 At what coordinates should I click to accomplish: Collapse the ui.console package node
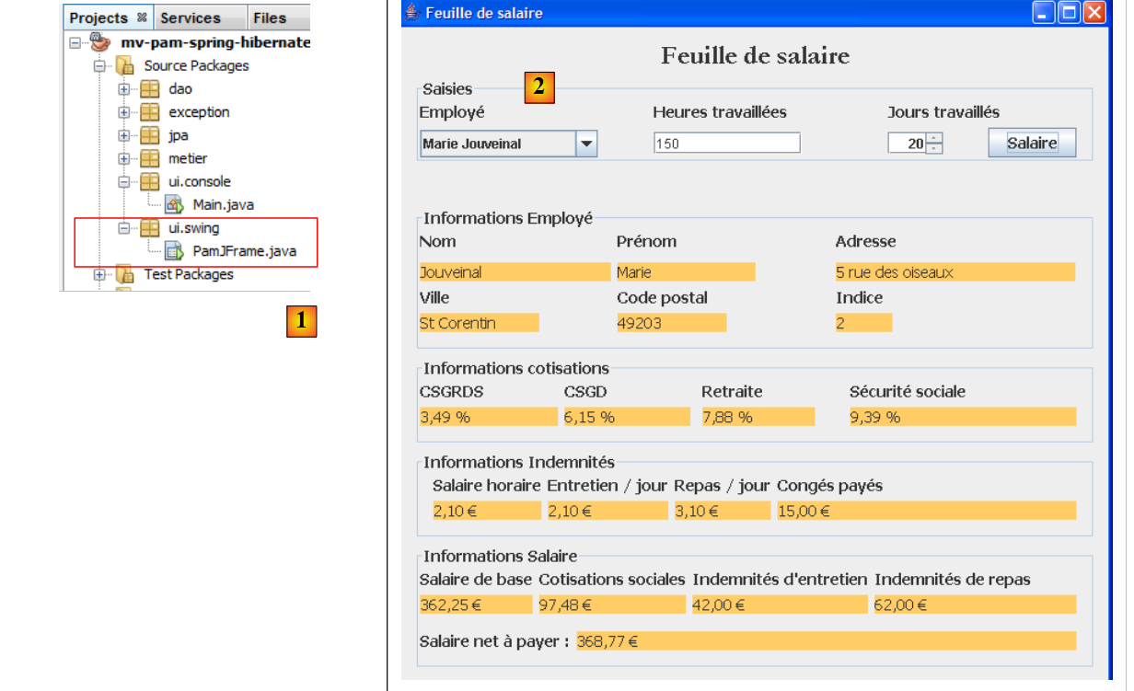point(124,182)
